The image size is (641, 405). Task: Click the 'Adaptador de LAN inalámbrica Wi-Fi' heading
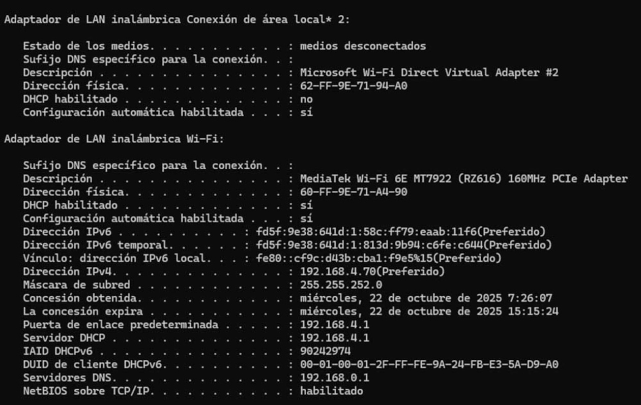113,139
